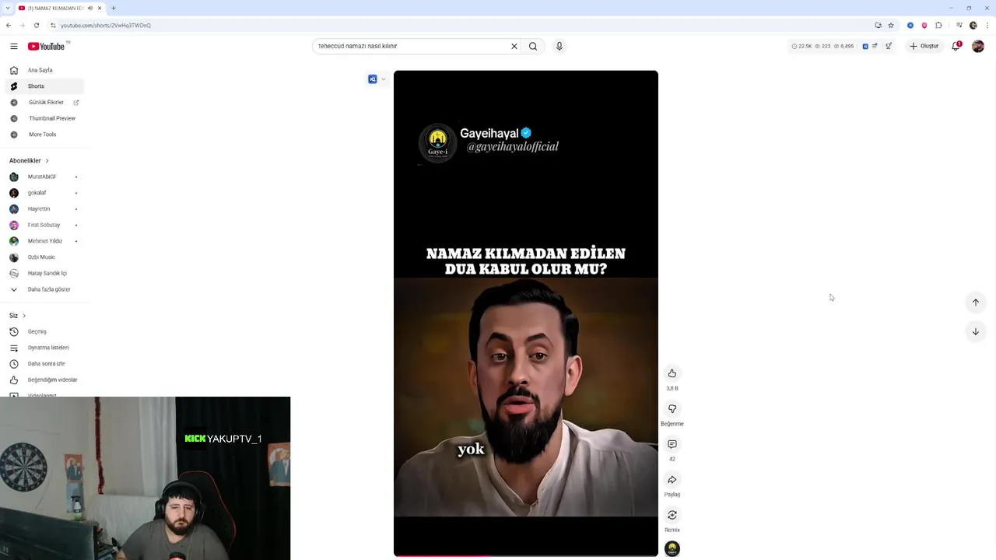
Task: Expand the Siz section chevron
Action: coord(24,316)
